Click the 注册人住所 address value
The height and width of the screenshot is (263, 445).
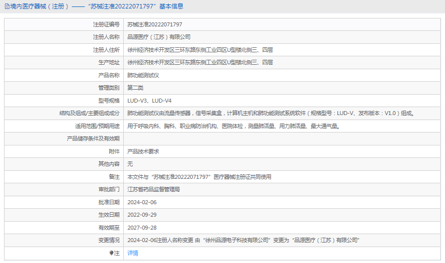[x=200, y=50]
